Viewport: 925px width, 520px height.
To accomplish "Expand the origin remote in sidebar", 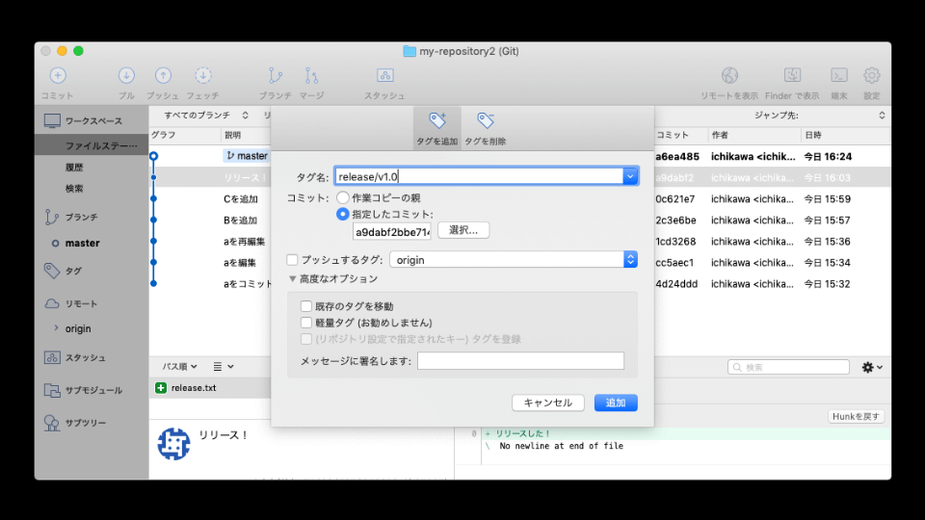I will point(57,327).
